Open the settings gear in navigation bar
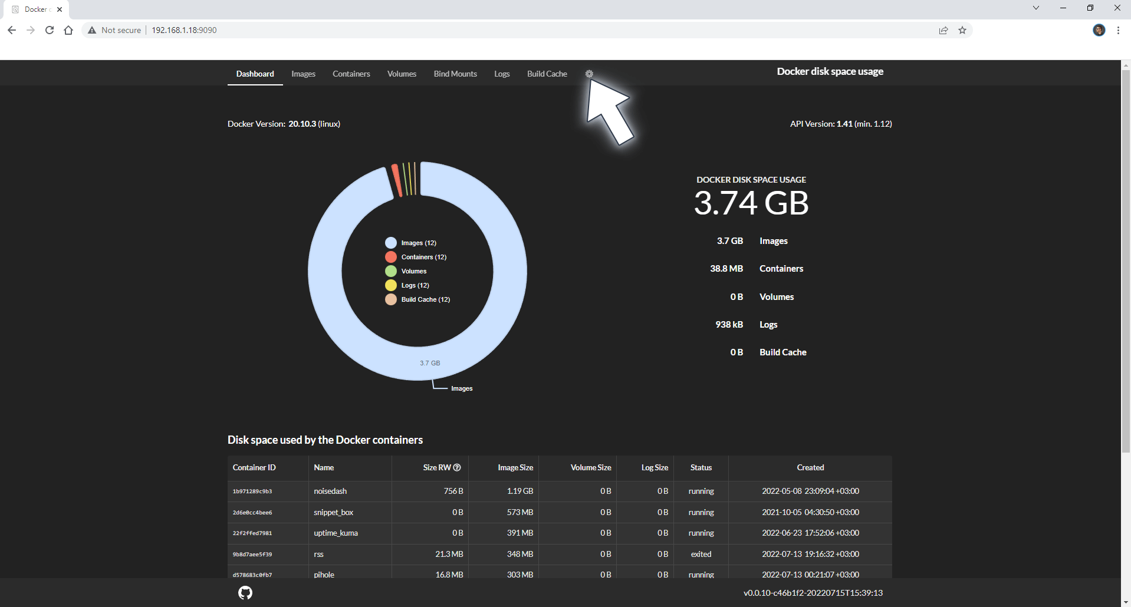 coord(589,74)
